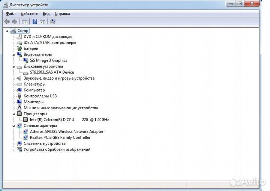
Task: Click the Device Manager title bar icon
Action: [x=5, y=5]
